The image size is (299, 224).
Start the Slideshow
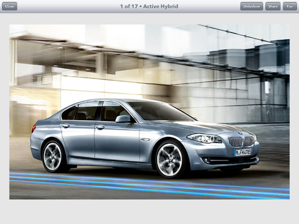pos(252,6)
